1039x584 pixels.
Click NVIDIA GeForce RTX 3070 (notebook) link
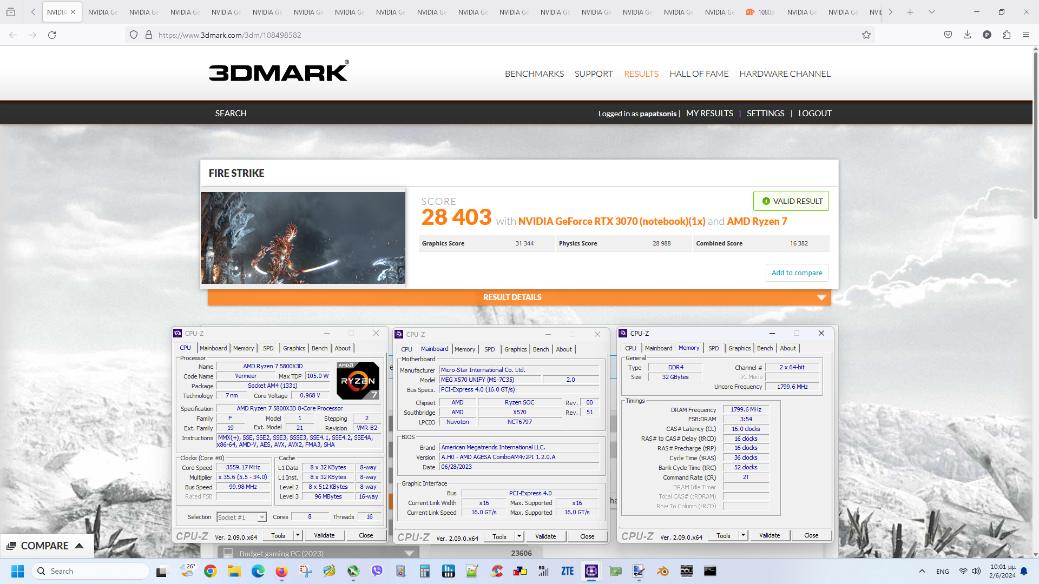pos(611,222)
